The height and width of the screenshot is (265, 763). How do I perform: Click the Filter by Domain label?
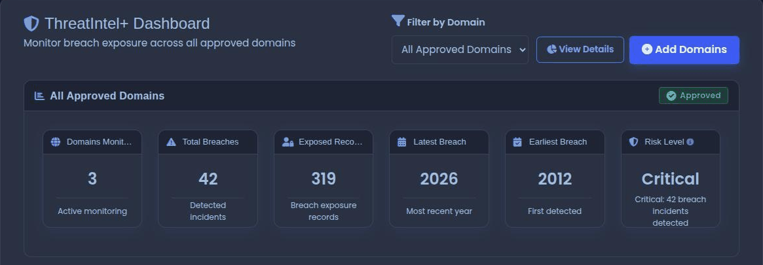pos(446,22)
